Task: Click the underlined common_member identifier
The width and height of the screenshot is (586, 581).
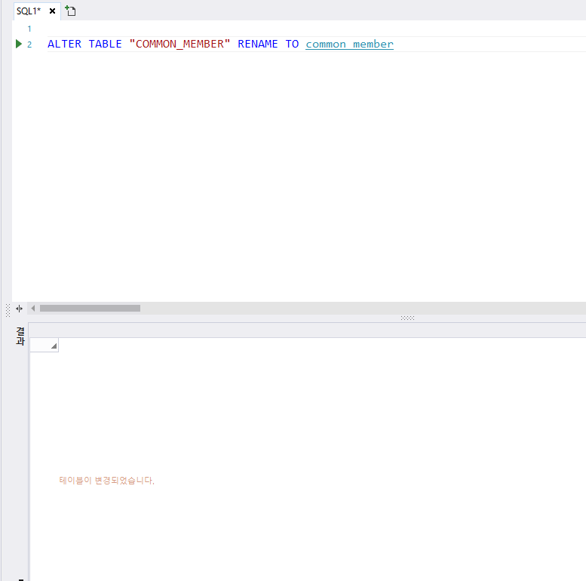Action: point(349,44)
